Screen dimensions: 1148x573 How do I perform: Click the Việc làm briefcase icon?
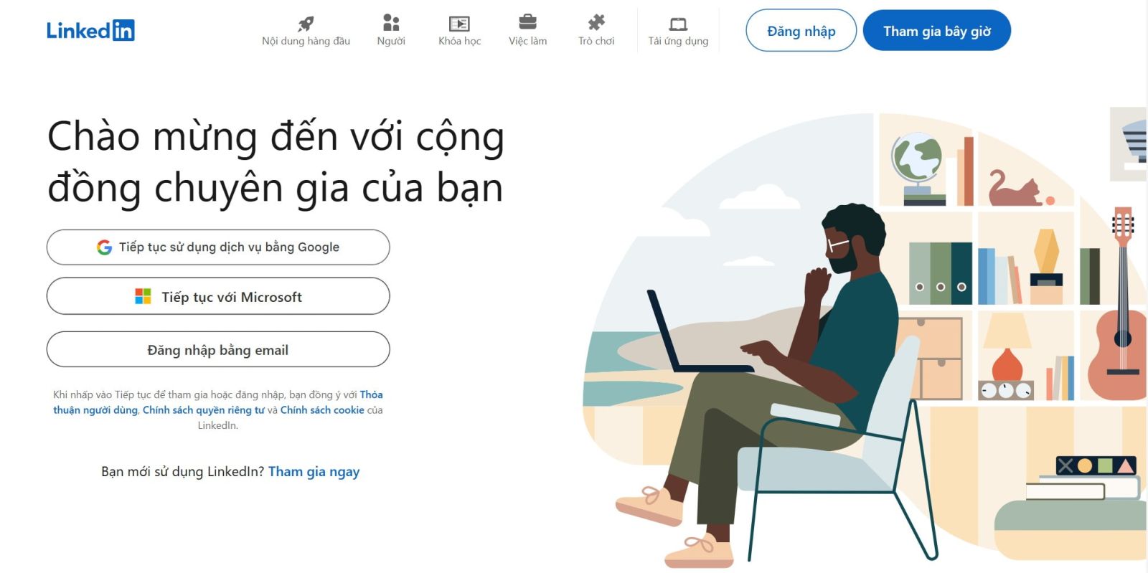(x=527, y=22)
